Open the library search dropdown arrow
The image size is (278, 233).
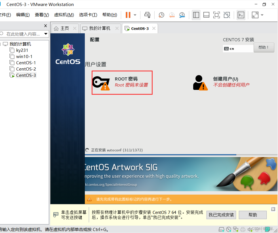click(x=46, y=34)
